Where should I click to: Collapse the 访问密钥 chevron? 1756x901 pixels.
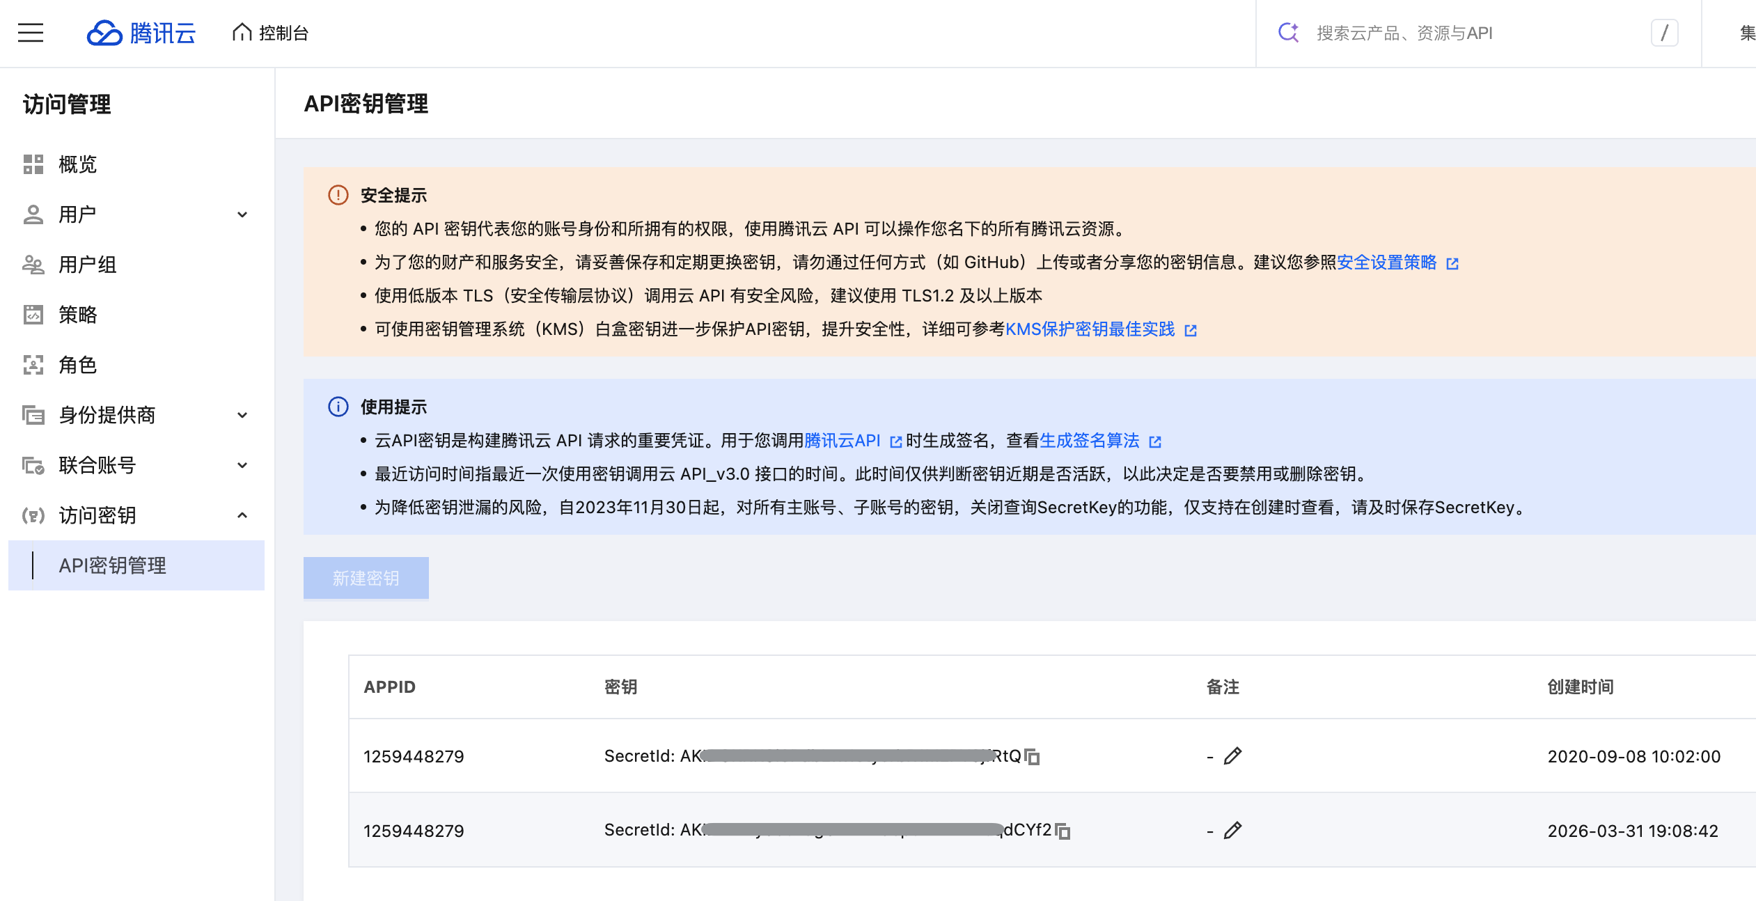click(x=242, y=515)
